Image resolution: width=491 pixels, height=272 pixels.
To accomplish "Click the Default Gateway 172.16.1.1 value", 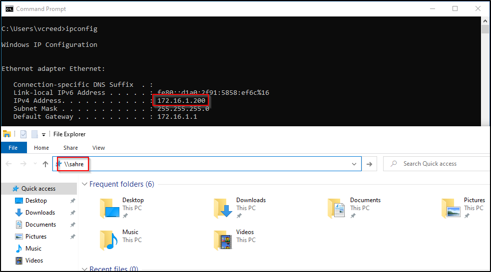I will pyautogui.click(x=177, y=116).
